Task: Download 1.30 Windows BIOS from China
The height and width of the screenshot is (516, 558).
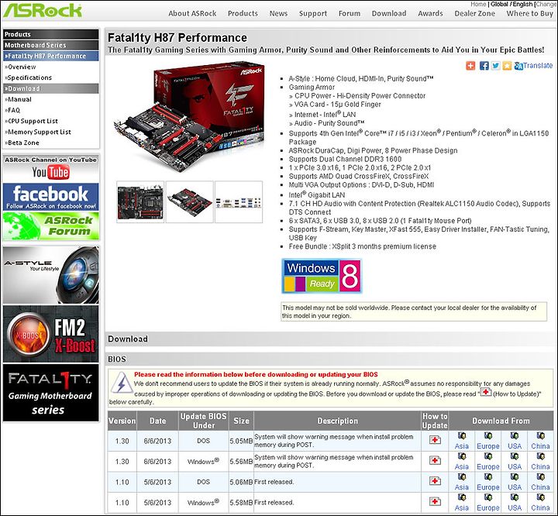Action: click(540, 462)
